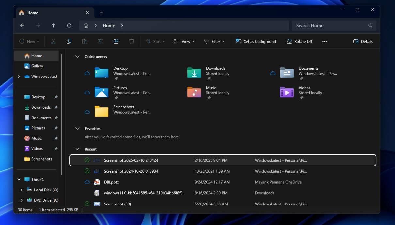Open the See more (three dots) menu
This screenshot has height=225, width=395.
[324, 41]
